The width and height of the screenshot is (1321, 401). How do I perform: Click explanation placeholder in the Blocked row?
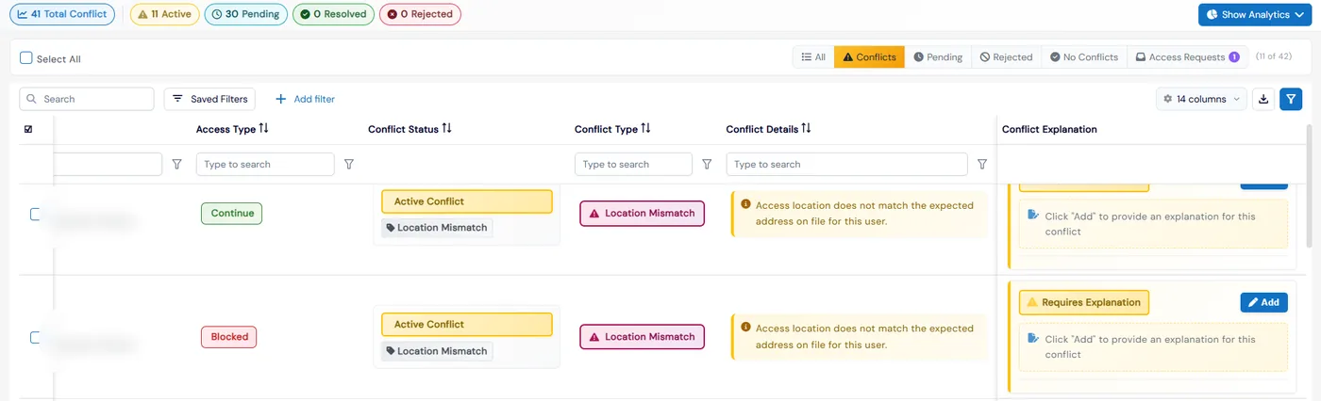pyautogui.click(x=1153, y=347)
